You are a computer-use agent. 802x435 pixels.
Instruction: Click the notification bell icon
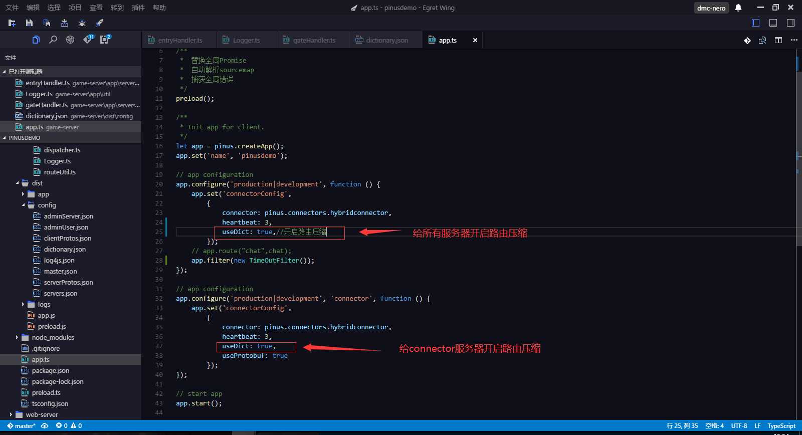point(738,8)
